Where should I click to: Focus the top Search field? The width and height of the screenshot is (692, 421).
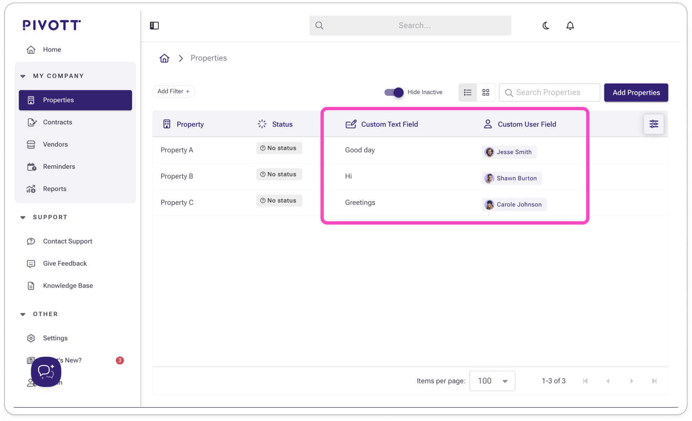tap(410, 26)
